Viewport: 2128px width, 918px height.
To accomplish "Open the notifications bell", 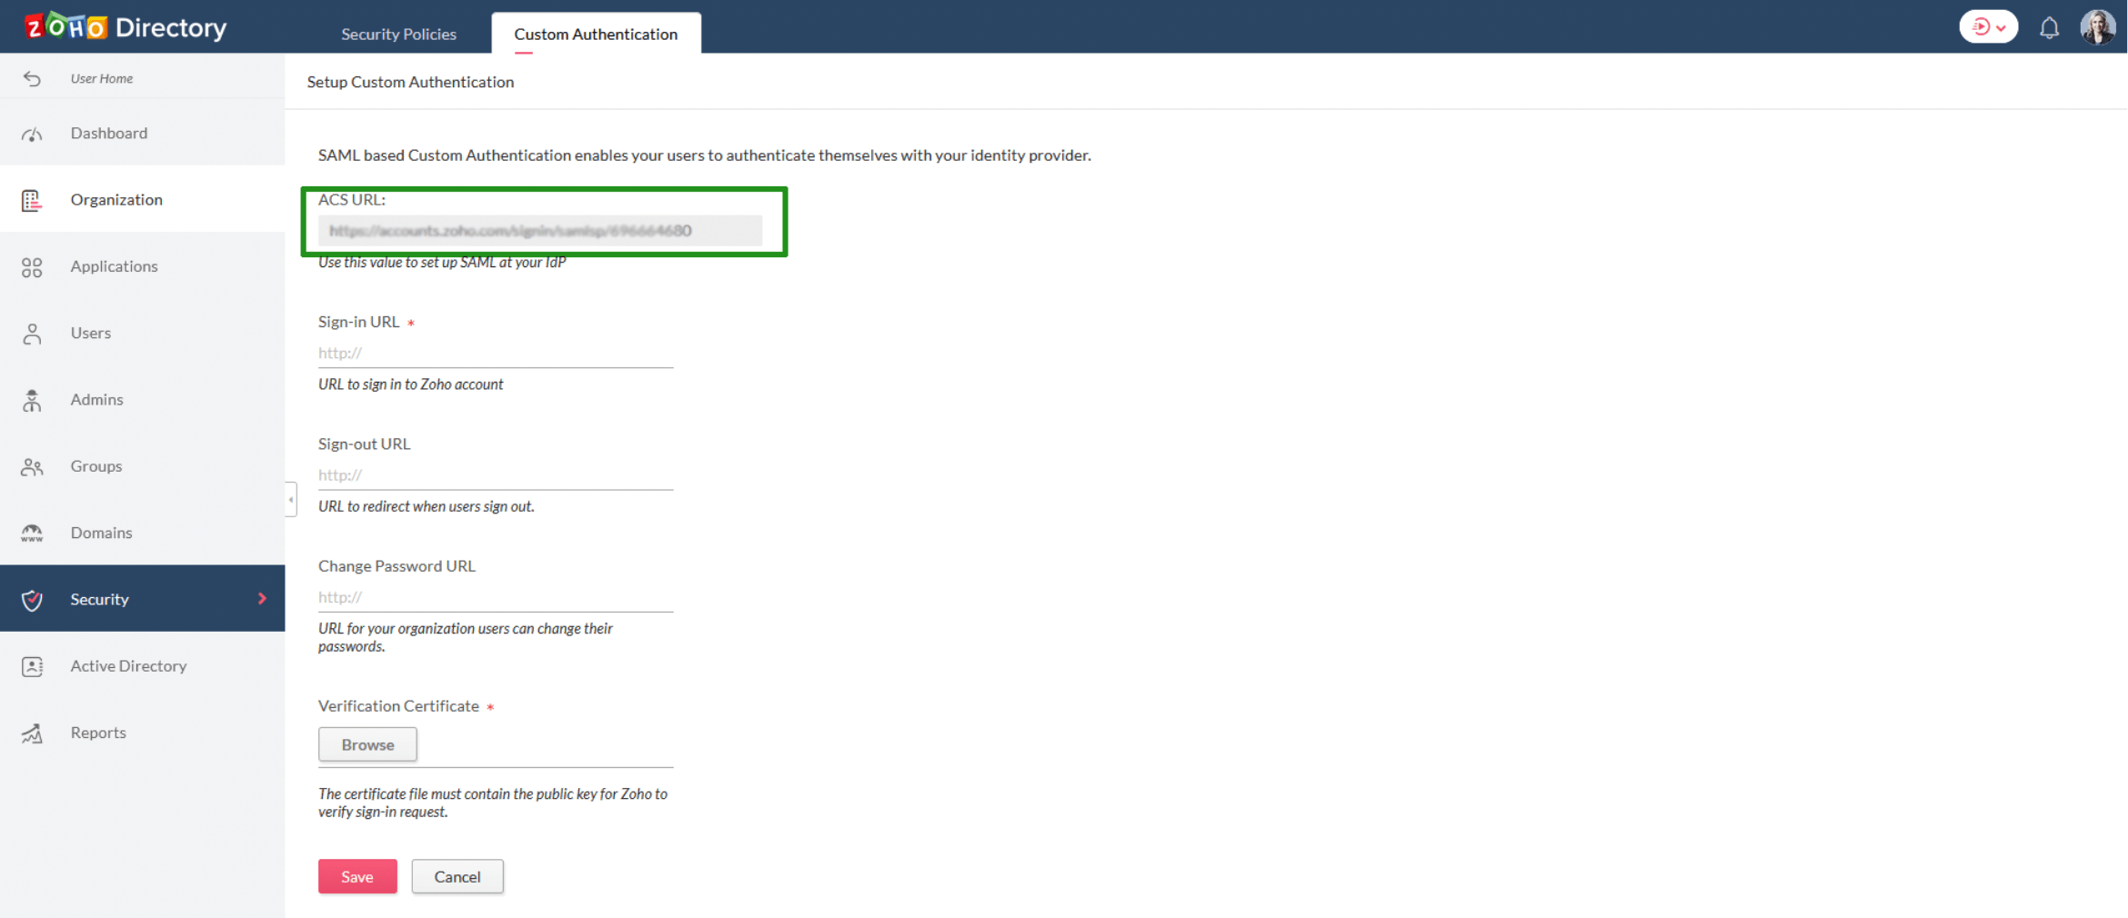I will 2050,26.
